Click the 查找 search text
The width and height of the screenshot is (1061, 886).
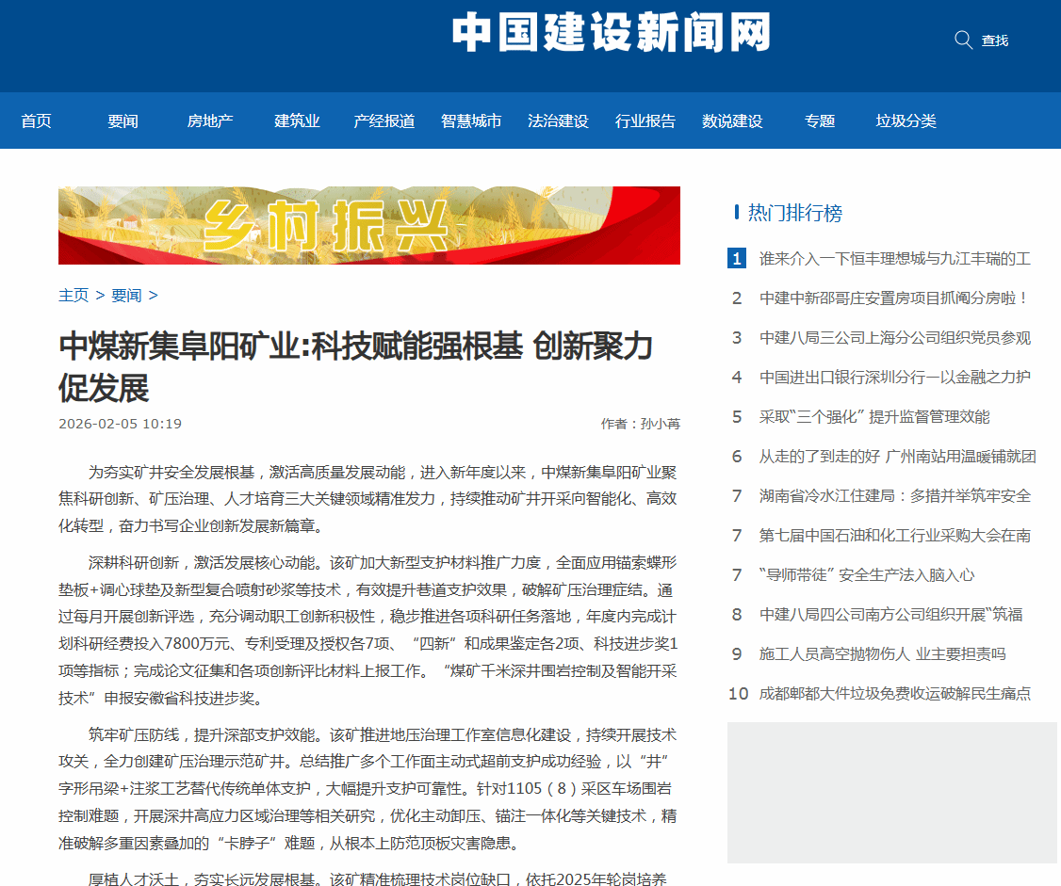coord(995,40)
